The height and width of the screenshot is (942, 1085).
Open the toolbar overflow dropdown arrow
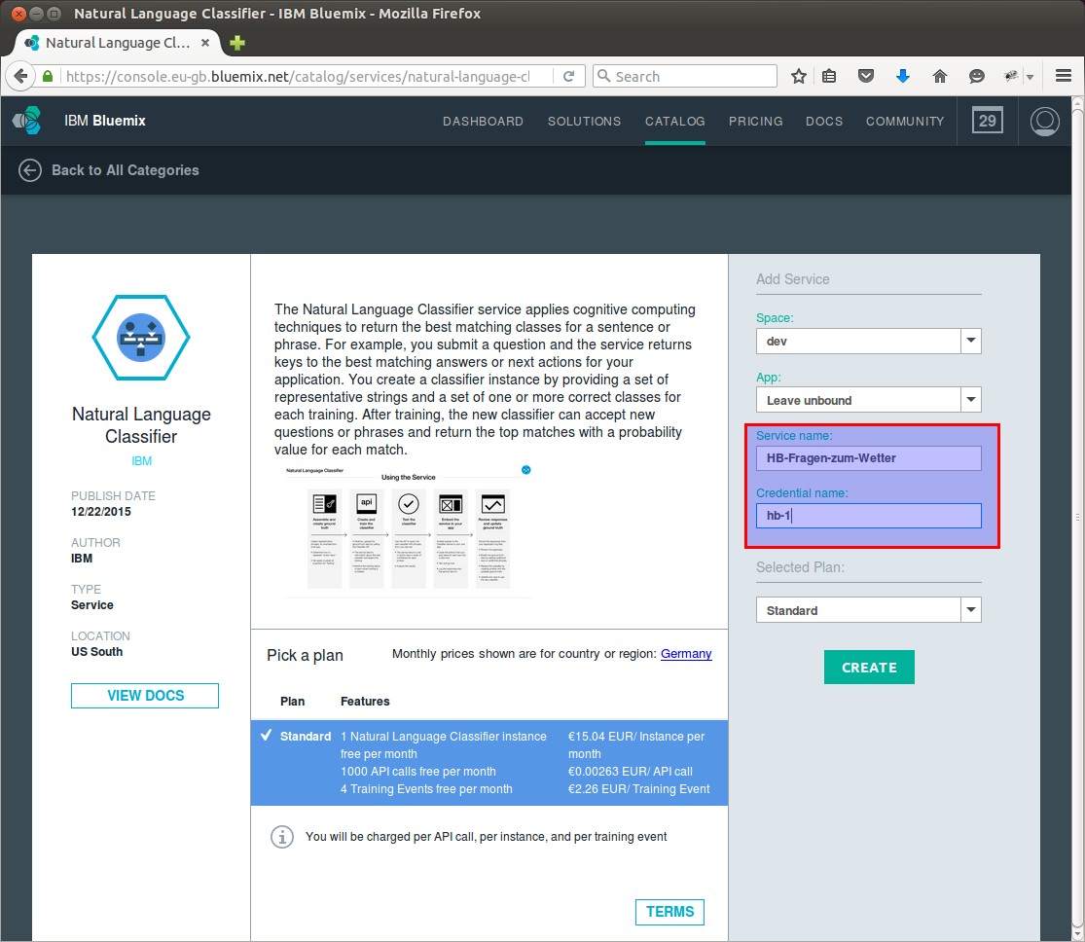1030,77
